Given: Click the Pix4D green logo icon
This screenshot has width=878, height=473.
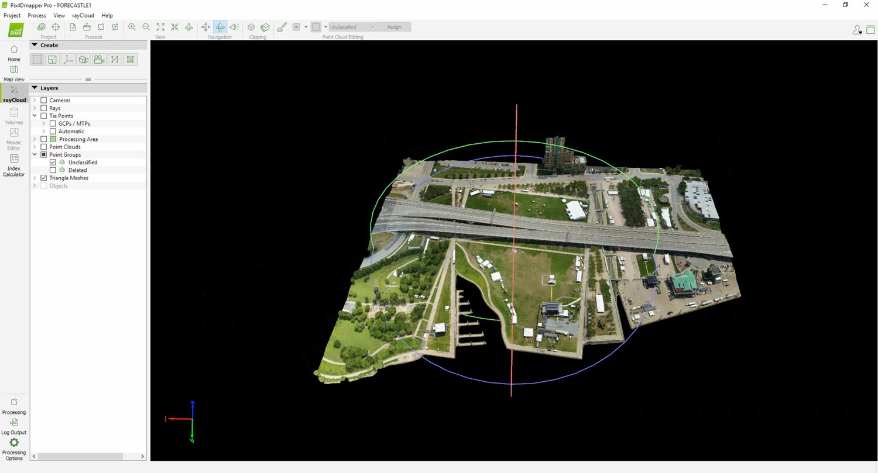Looking at the screenshot, I should [15, 30].
